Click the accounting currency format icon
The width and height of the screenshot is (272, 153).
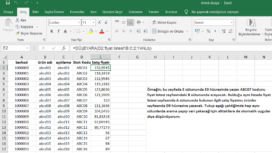coord(198,31)
